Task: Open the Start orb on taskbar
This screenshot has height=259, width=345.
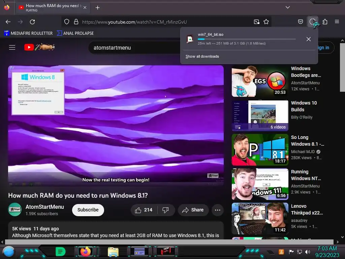Action: (x=8, y=252)
